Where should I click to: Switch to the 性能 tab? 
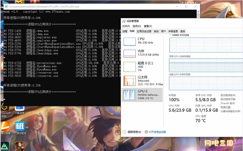pos(132,31)
